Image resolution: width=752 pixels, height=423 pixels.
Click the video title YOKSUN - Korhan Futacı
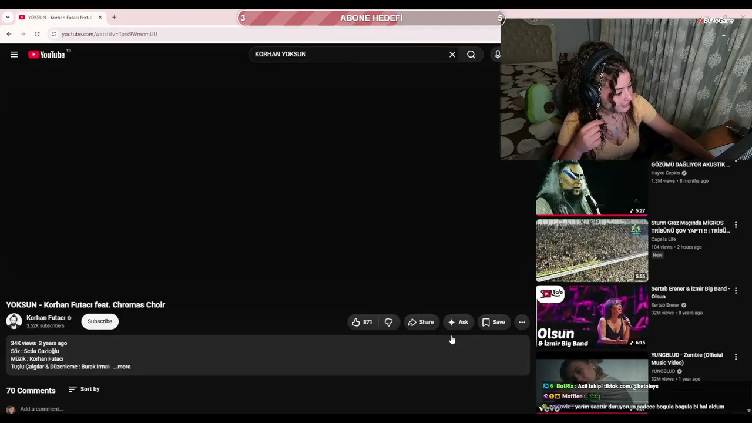coord(86,305)
